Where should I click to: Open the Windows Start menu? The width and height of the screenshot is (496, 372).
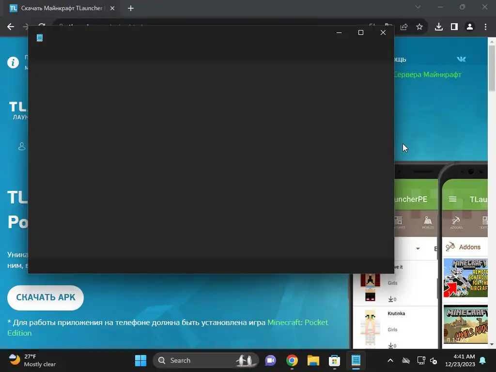click(x=140, y=360)
